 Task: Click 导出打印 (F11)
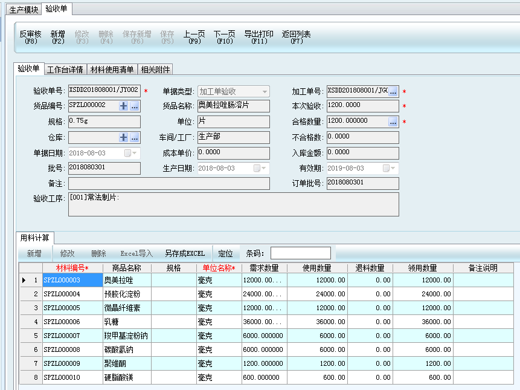258,37
